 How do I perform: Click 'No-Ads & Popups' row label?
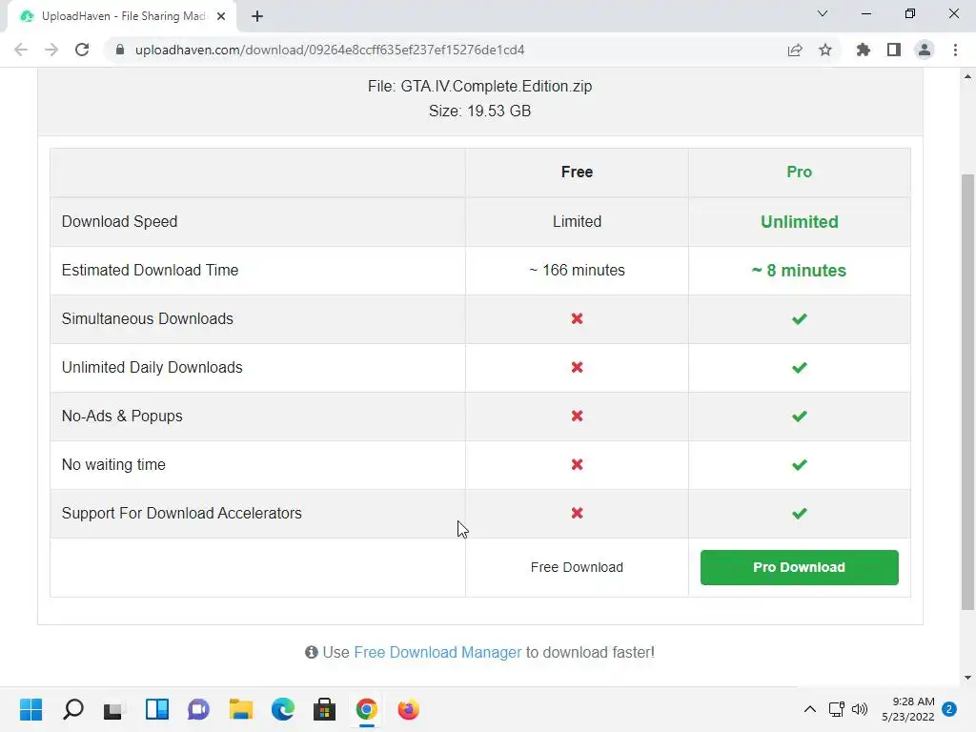(122, 416)
